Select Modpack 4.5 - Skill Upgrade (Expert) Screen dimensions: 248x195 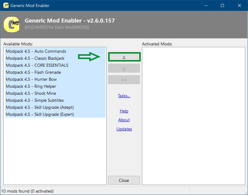point(55,114)
